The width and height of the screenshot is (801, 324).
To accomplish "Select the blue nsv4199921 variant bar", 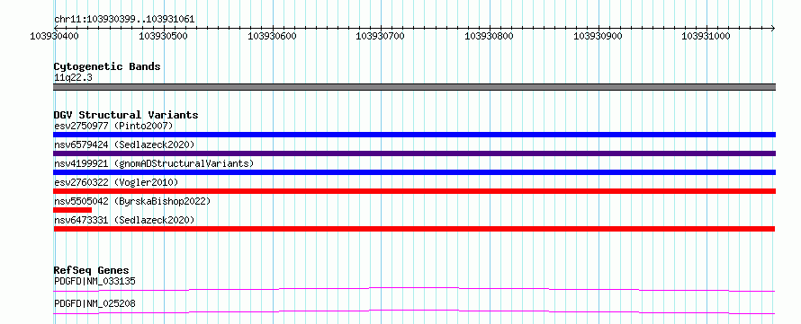I will point(414,172).
